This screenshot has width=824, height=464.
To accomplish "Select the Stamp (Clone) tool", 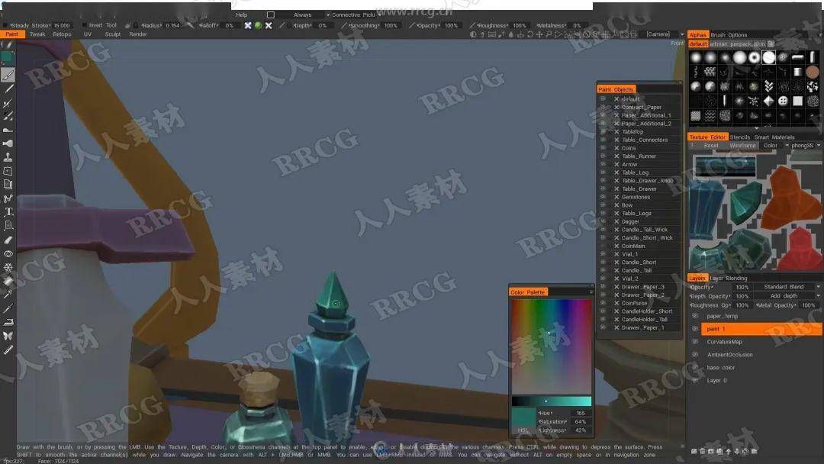I will point(8,156).
